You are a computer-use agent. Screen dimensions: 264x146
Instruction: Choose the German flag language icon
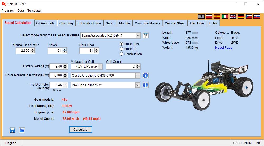click(241, 16)
